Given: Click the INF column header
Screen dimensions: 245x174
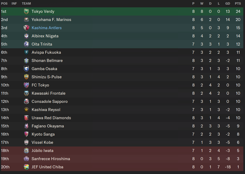Looking at the screenshot, I should pos(14,3).
